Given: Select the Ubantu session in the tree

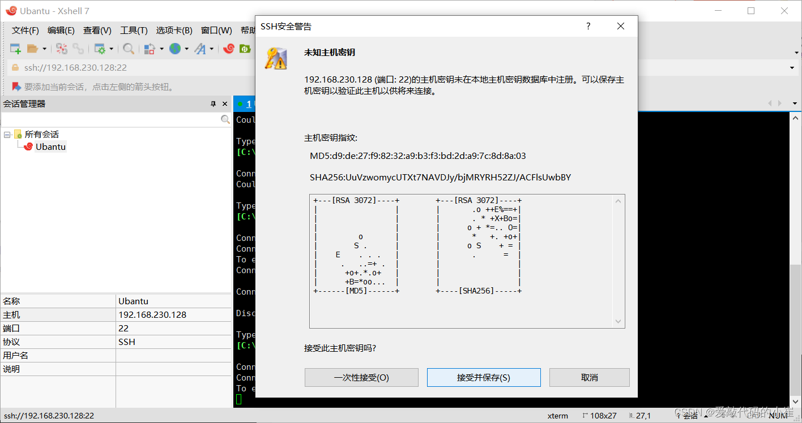Looking at the screenshot, I should pyautogui.click(x=50, y=146).
